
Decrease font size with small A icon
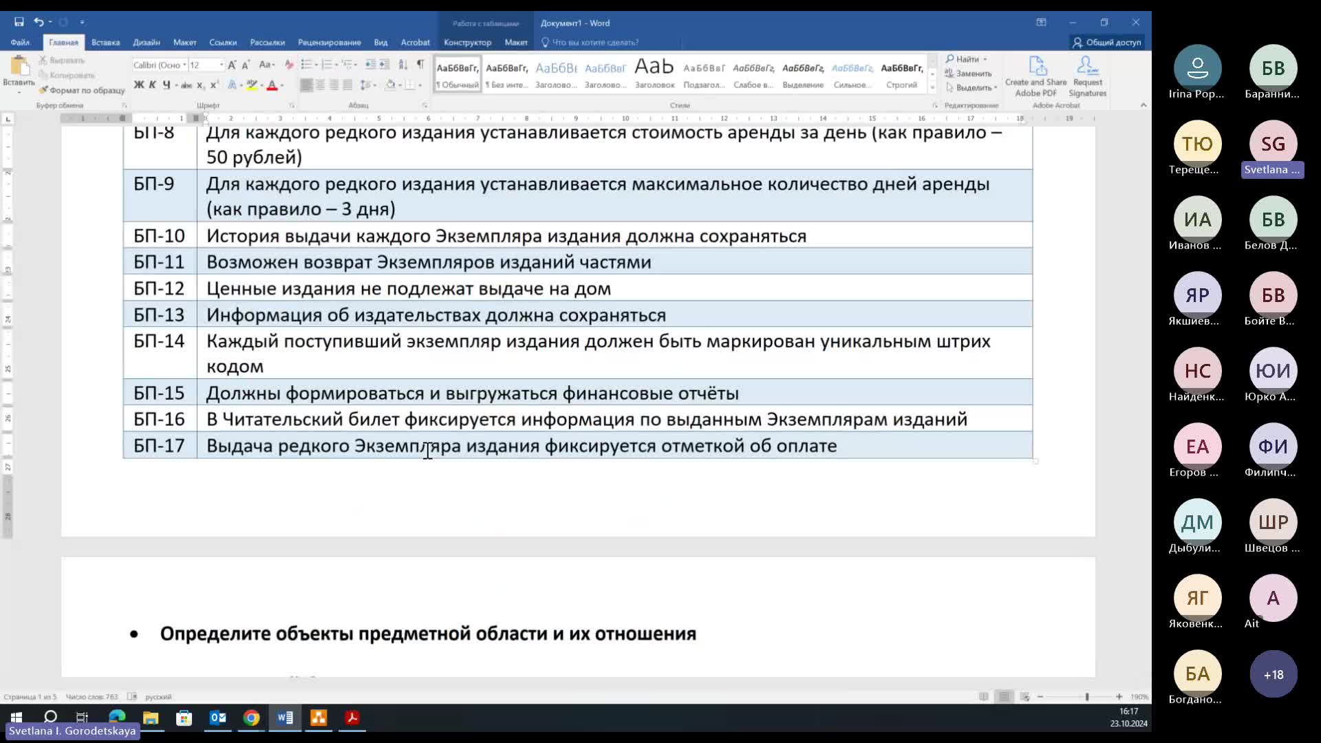246,65
